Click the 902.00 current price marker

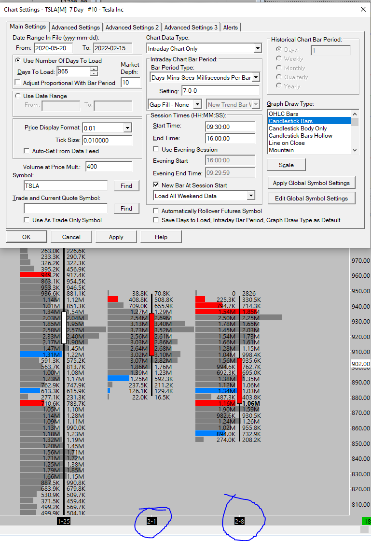361,364
